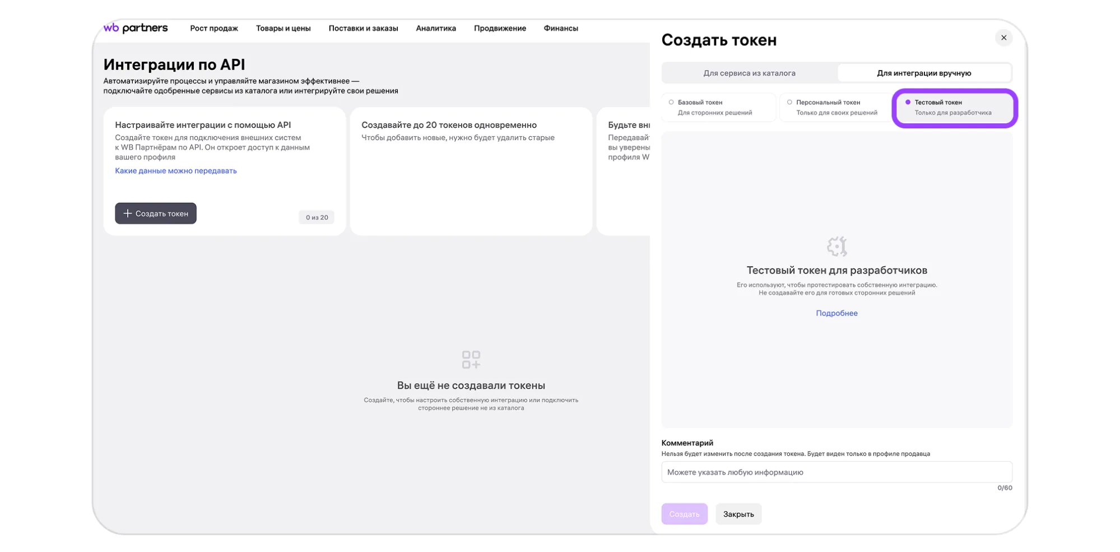Follow the Подробнее link
The image size is (1120, 552).
(836, 313)
